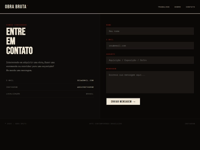Click the Assunto field label

pyautogui.click(x=110, y=54)
